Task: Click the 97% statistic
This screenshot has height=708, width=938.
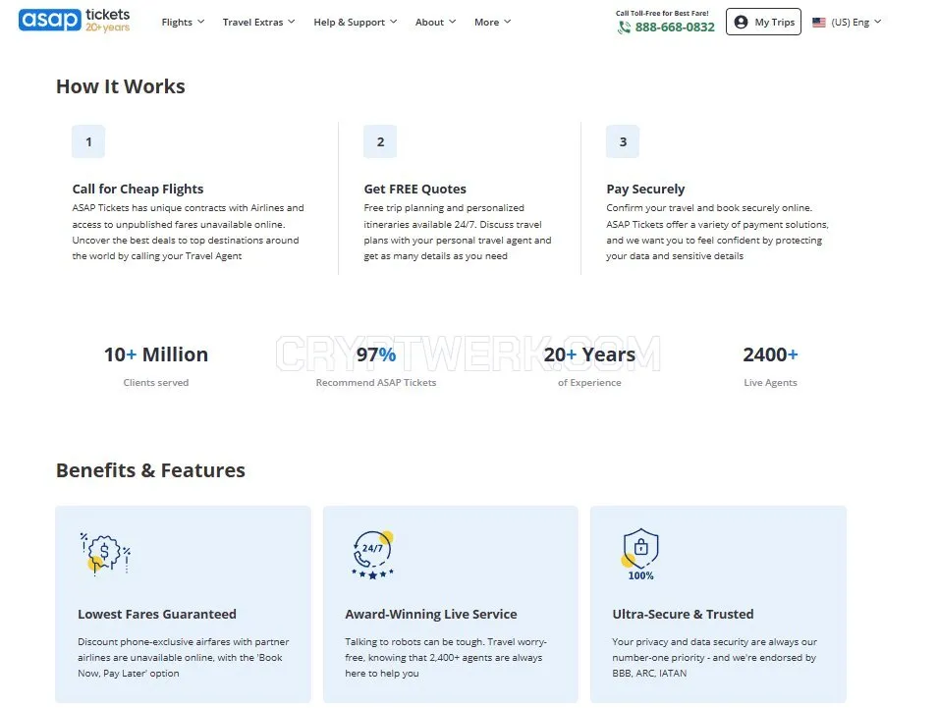Action: pos(375,354)
